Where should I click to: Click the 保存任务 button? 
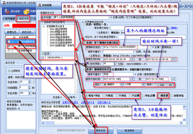pos(101,130)
